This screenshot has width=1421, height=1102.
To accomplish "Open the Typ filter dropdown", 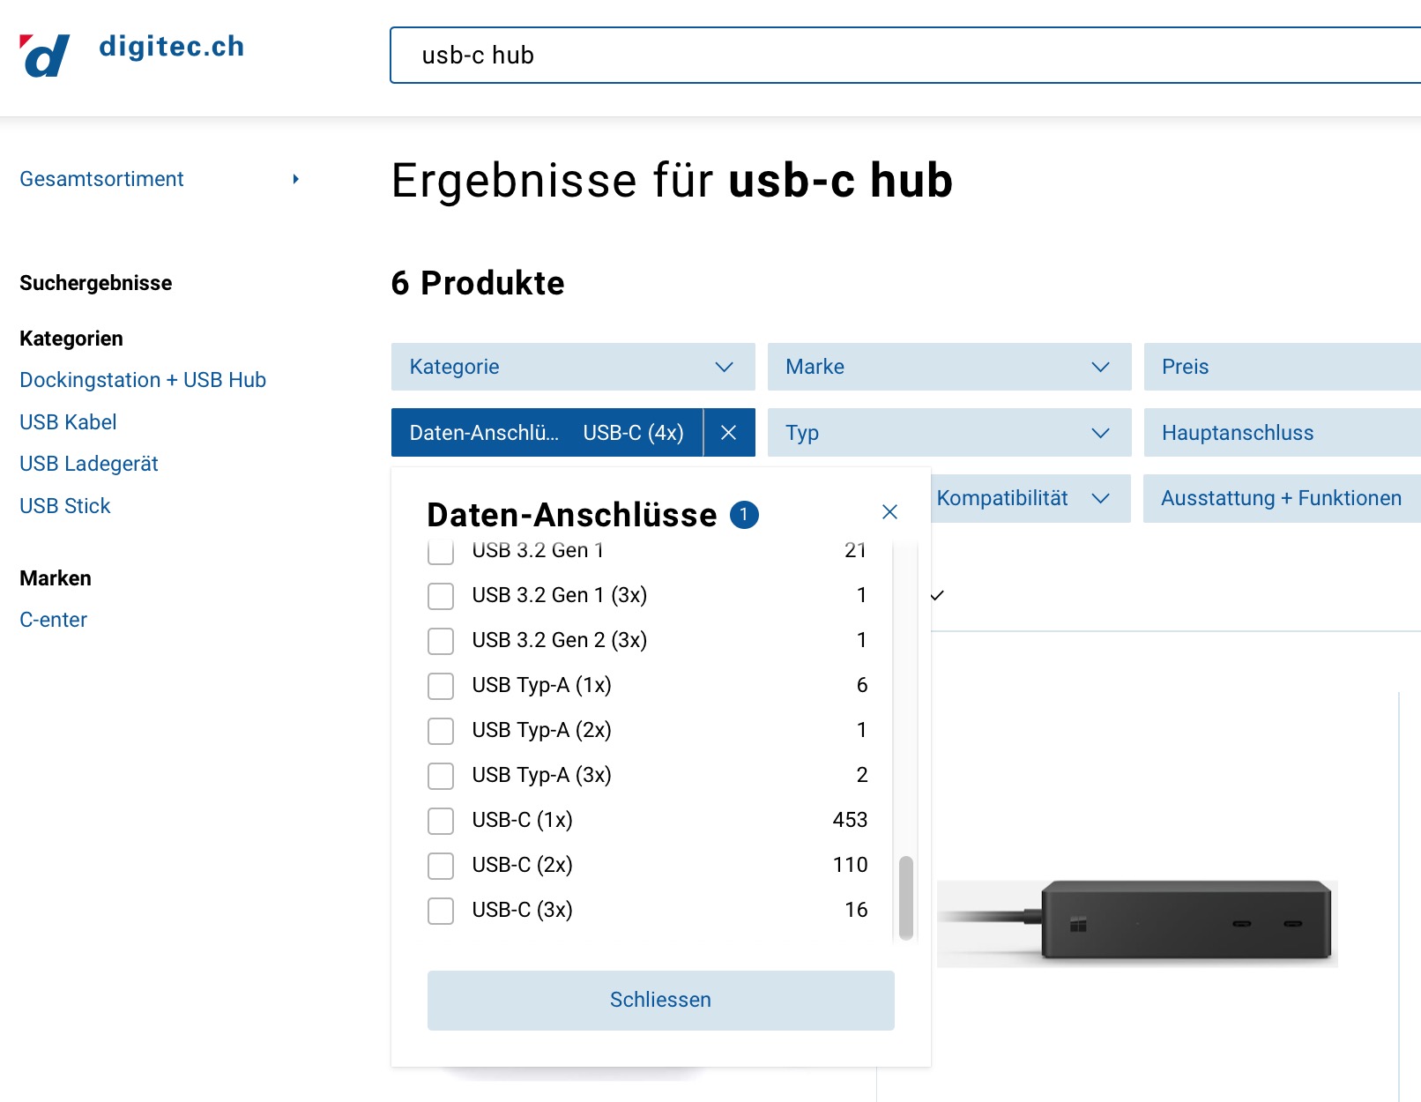I will pos(949,433).
